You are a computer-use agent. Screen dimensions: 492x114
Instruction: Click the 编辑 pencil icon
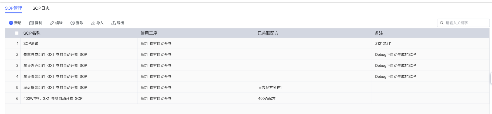tap(52, 23)
